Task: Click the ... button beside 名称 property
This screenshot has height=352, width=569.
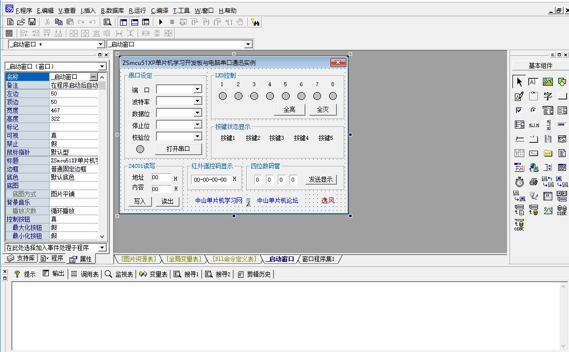Action: [93, 77]
